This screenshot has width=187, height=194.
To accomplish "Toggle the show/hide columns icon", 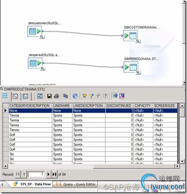I will tap(122, 96).
